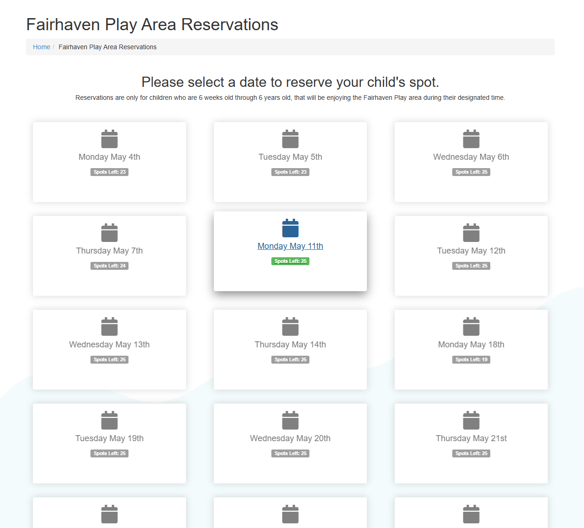The height and width of the screenshot is (528, 584).
Task: Click the calendar icon above Thursday May 7th
Action: [109, 233]
